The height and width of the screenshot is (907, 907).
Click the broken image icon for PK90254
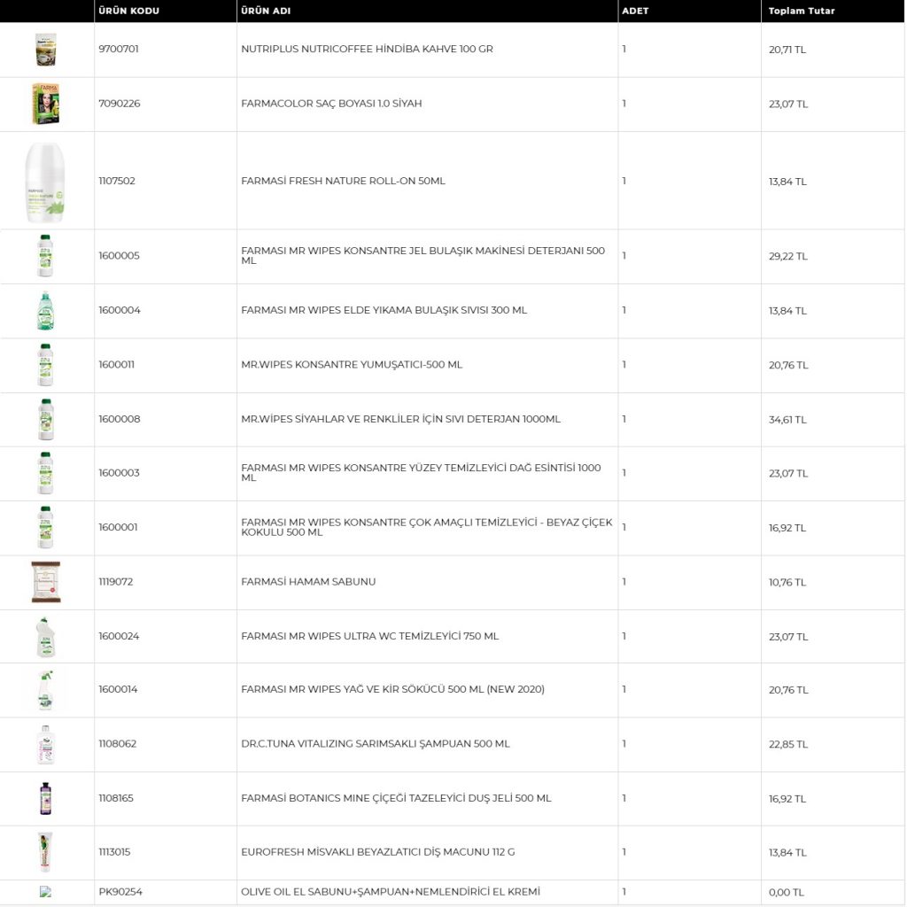click(x=45, y=892)
